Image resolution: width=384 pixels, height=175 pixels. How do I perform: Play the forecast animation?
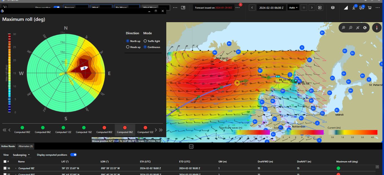[320, 8]
